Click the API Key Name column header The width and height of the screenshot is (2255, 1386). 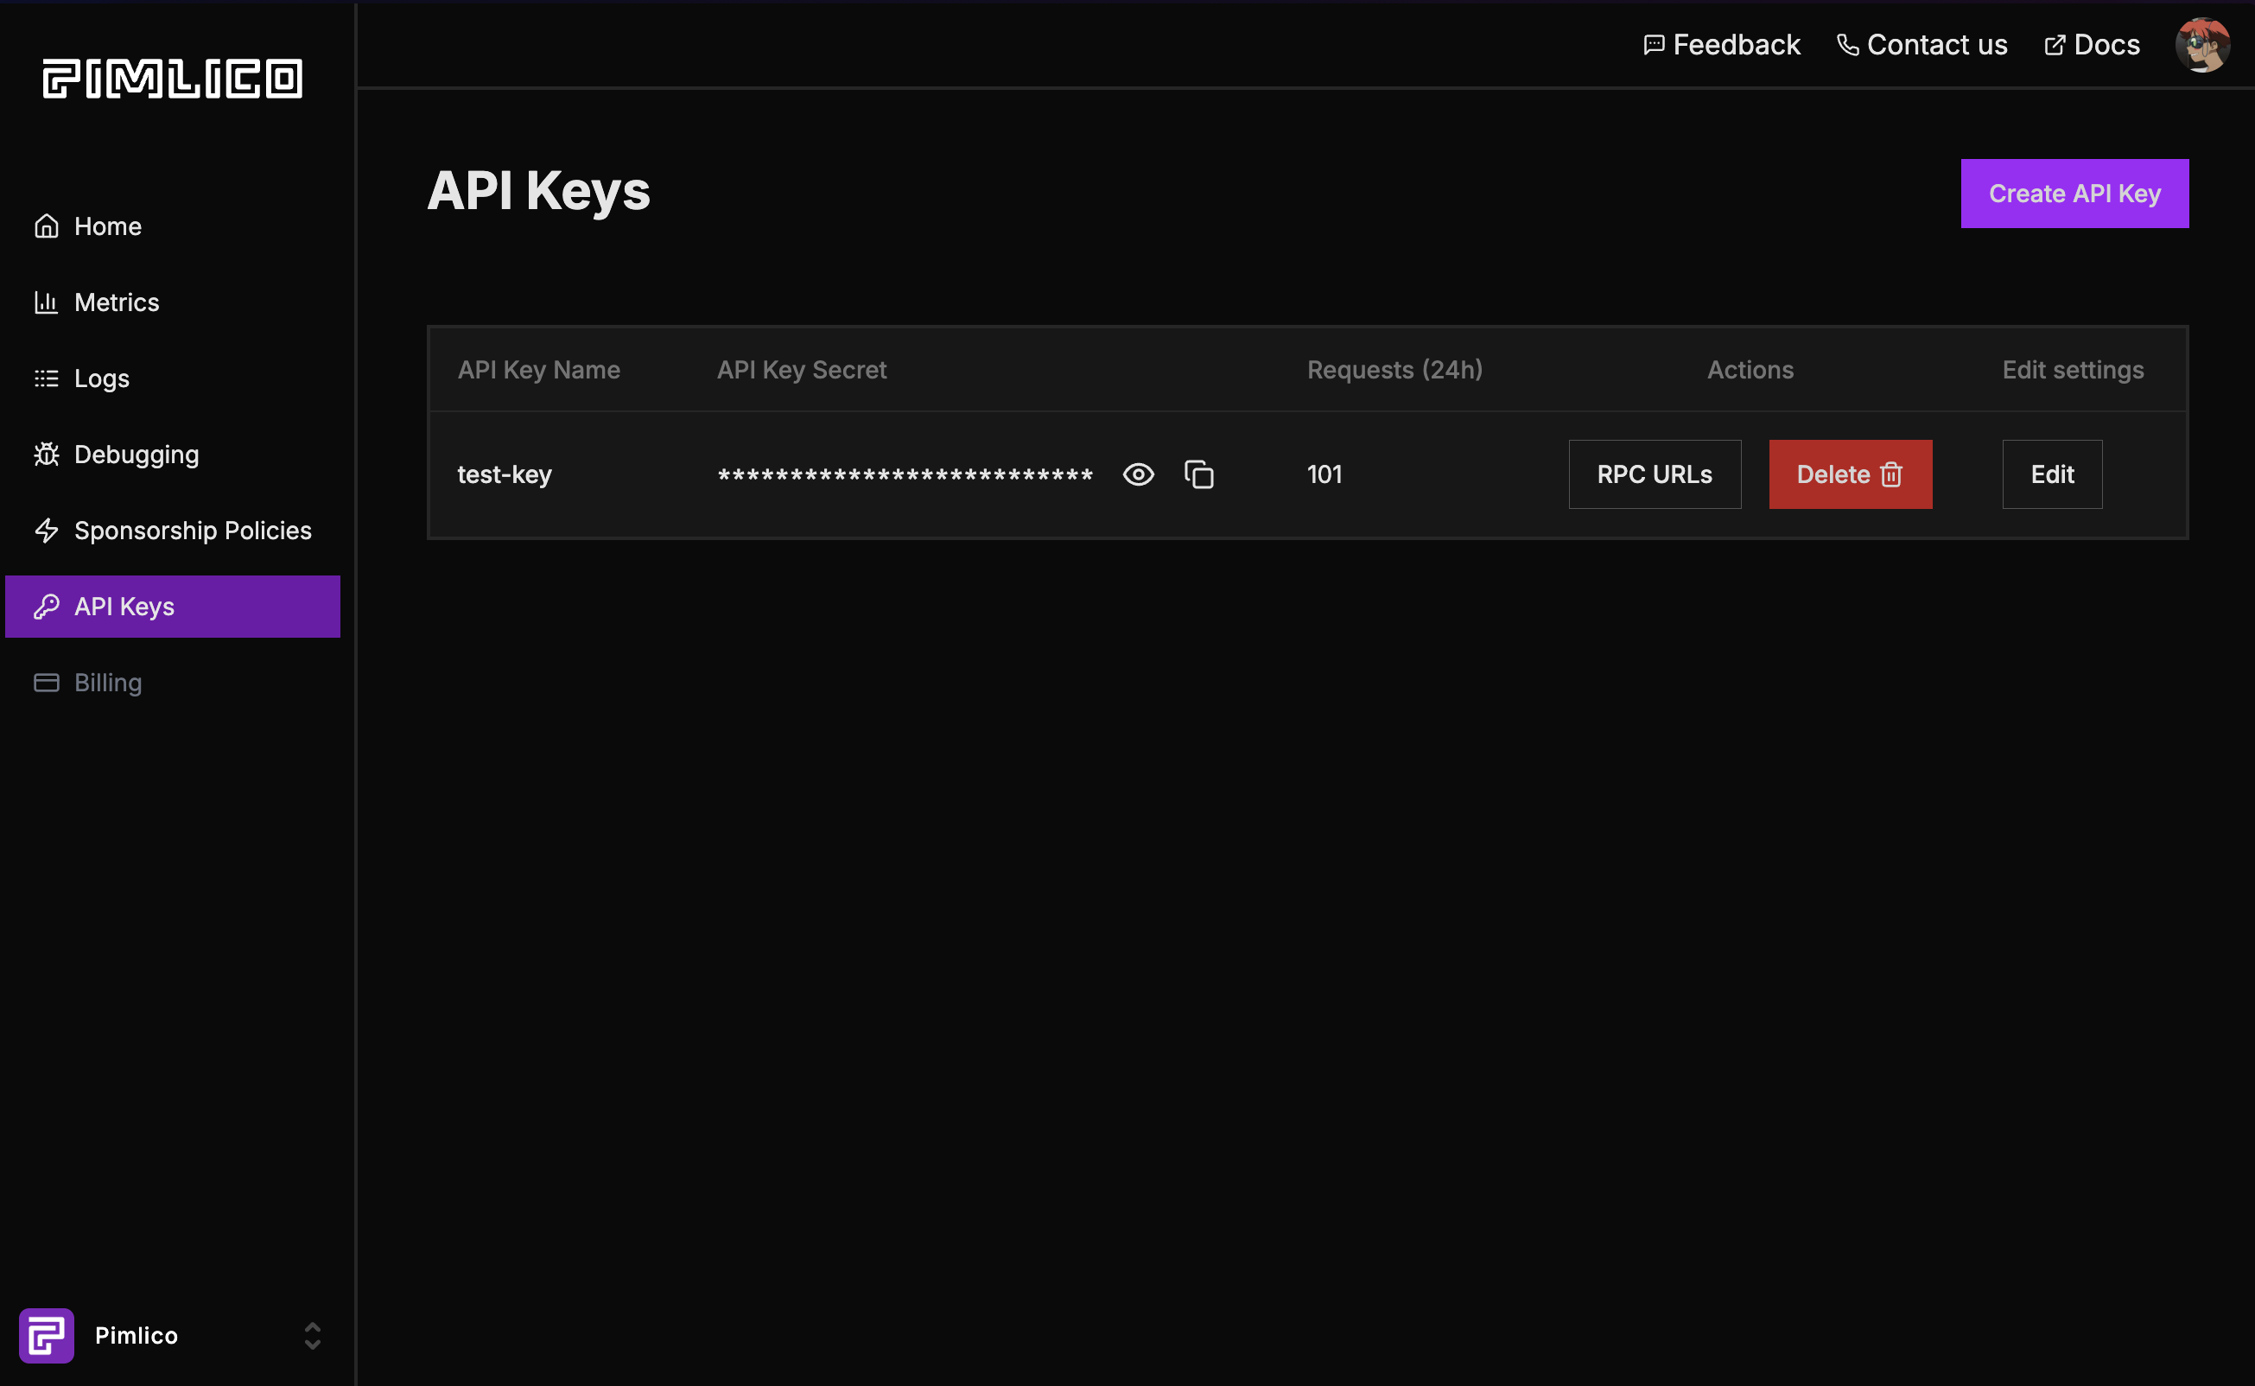pos(538,369)
